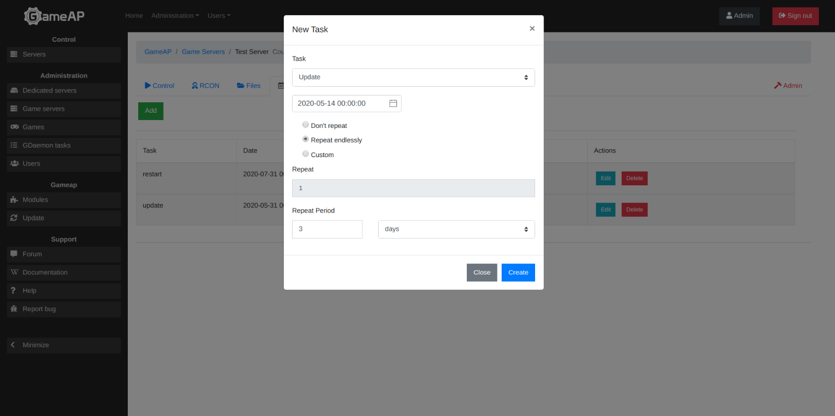Open the Task type dropdown
The width and height of the screenshot is (835, 416).
click(x=414, y=77)
